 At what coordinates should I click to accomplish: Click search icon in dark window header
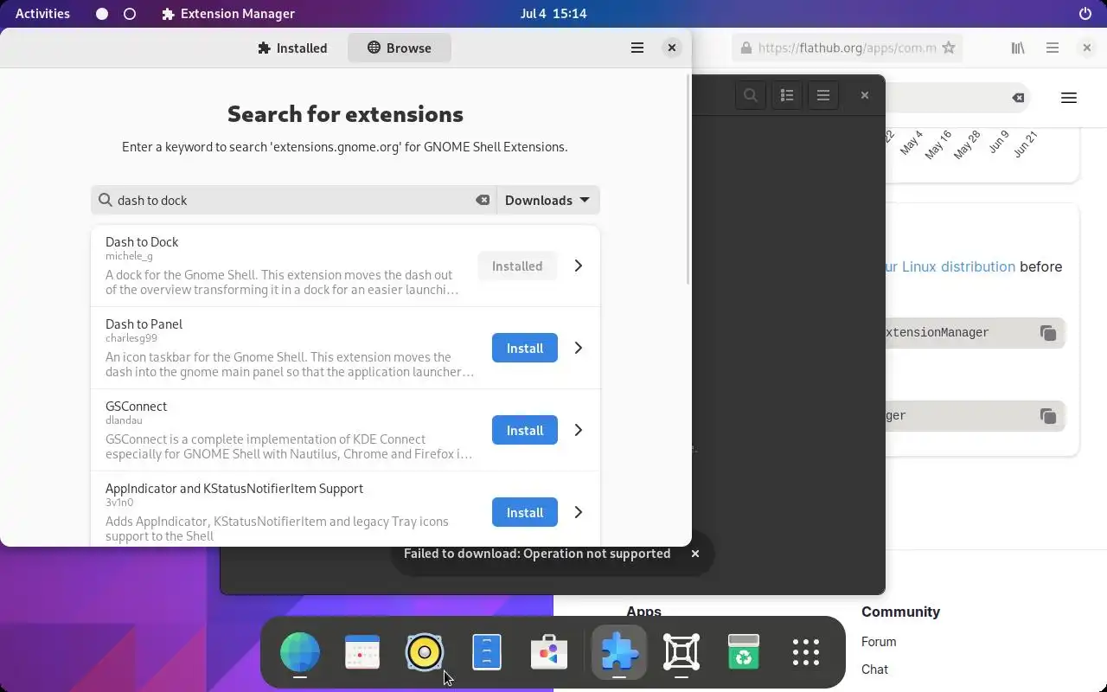coord(751,95)
